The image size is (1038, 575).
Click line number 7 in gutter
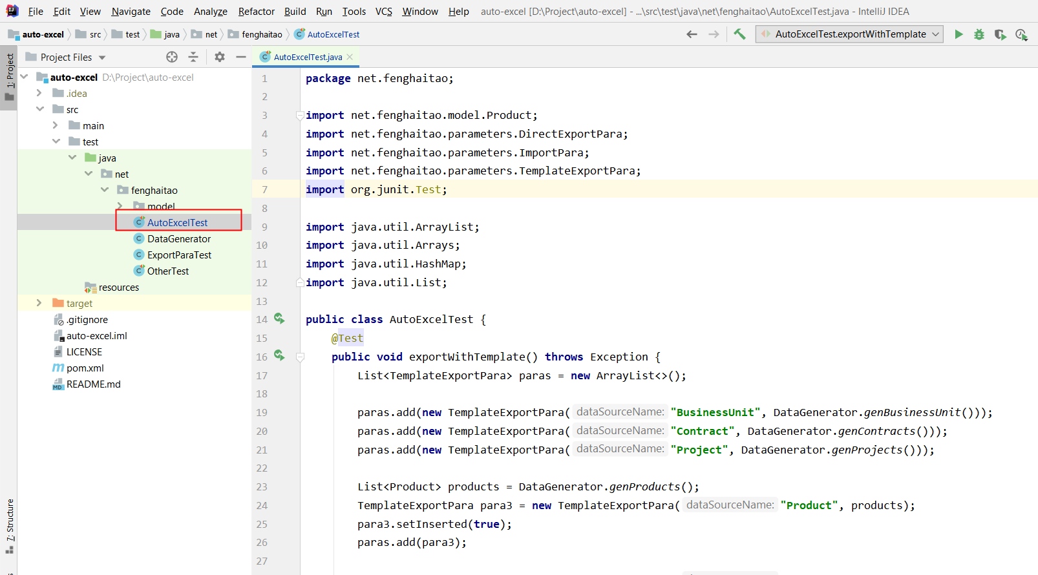pyautogui.click(x=264, y=189)
